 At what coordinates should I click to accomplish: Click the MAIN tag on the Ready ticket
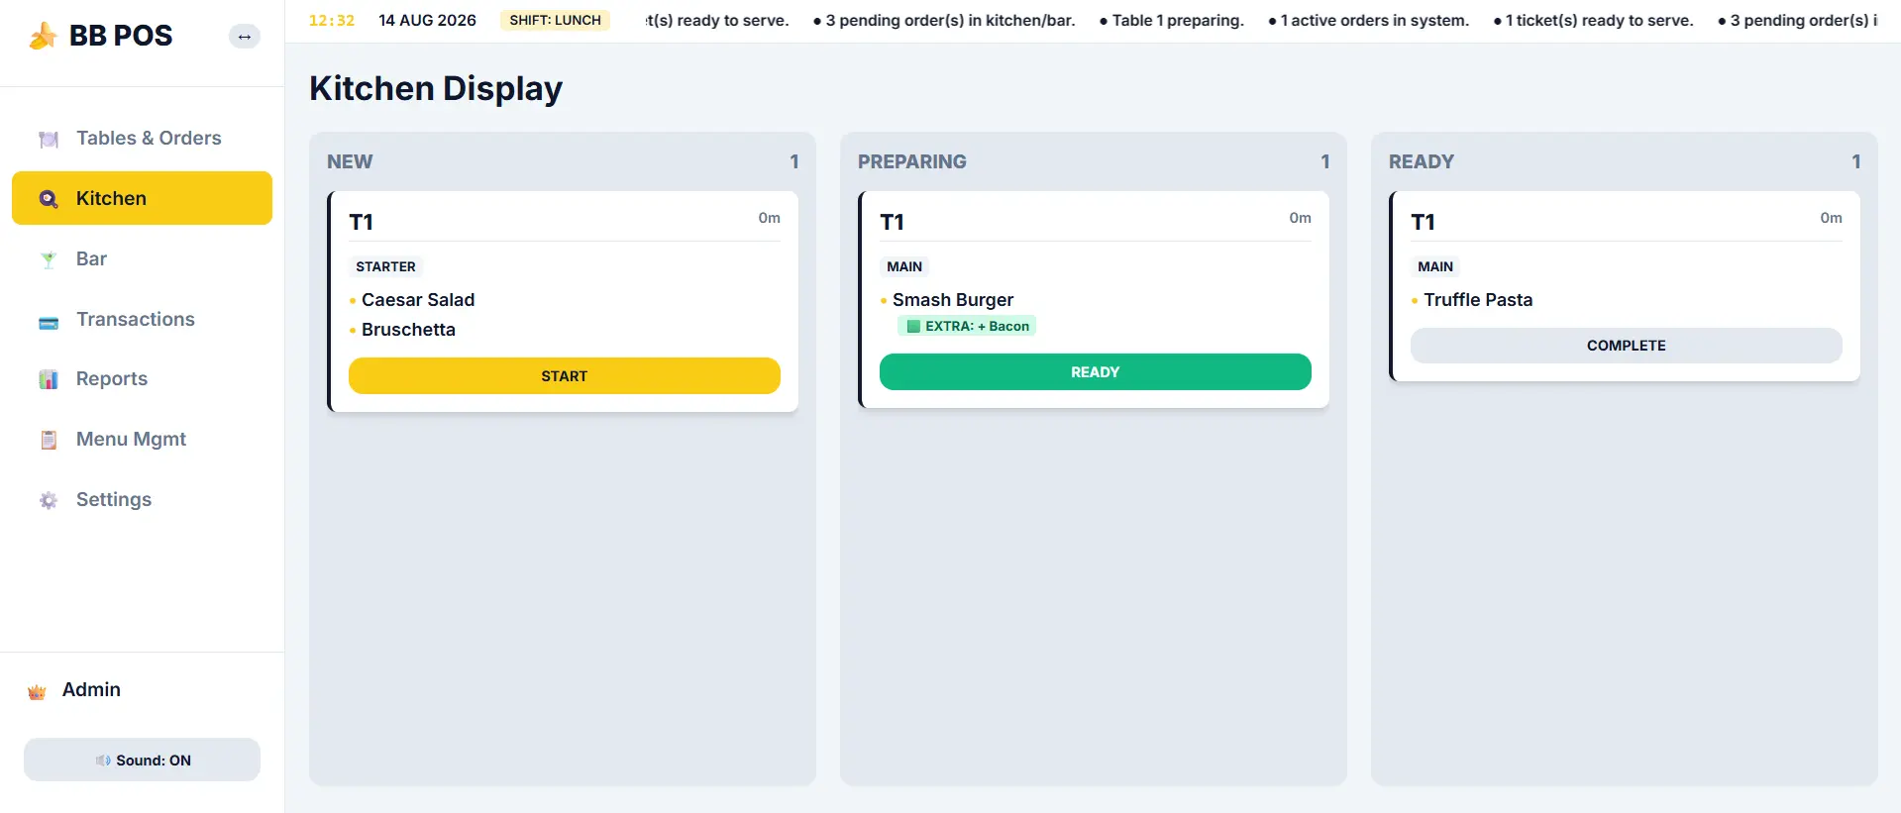(1435, 266)
